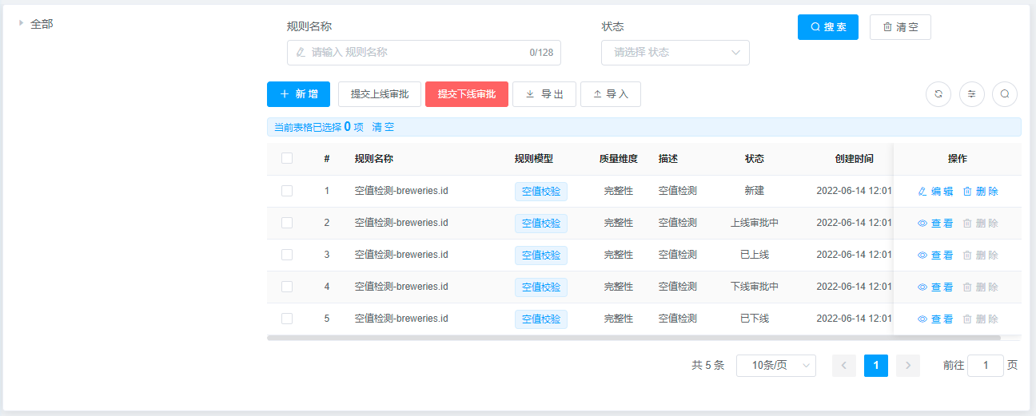Click the 创建时间 column header
The image size is (1036, 416).
(x=854, y=159)
